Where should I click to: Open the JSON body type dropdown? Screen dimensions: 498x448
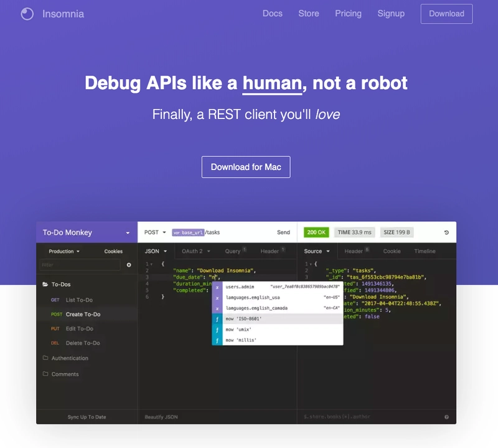156,251
